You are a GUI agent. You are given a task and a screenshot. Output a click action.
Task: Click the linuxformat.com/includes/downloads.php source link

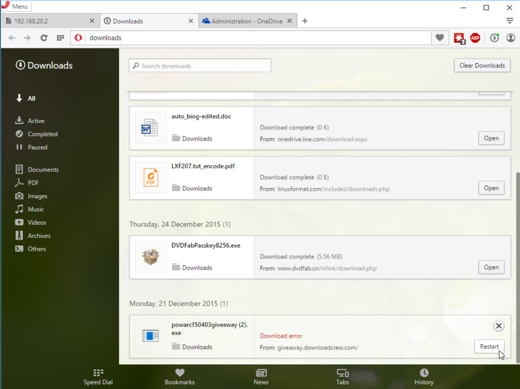[334, 189]
